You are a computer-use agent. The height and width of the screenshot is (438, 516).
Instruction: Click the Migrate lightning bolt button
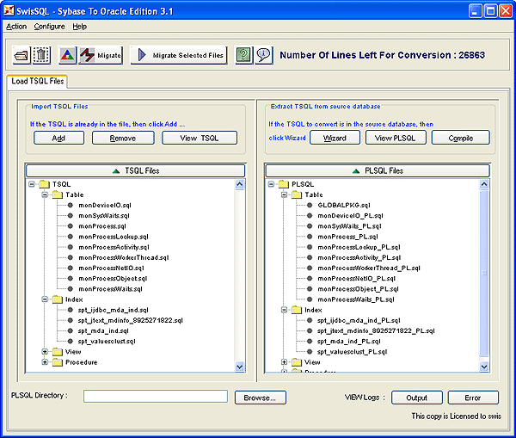pyautogui.click(x=101, y=55)
